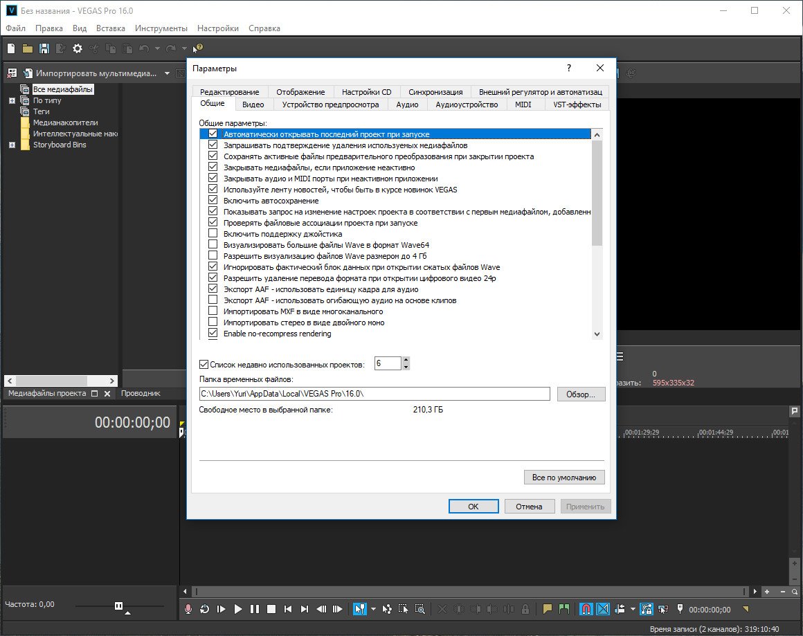Click the 'Все по умолчанию' button

point(564,478)
